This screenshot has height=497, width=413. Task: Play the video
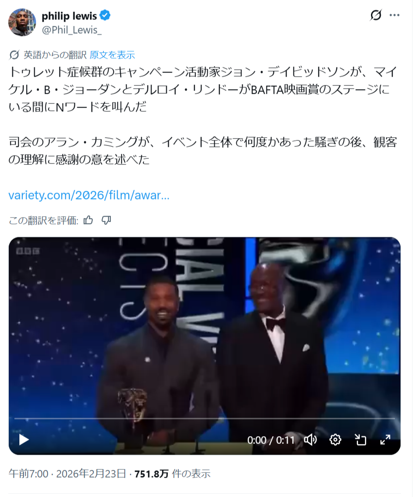pyautogui.click(x=24, y=440)
